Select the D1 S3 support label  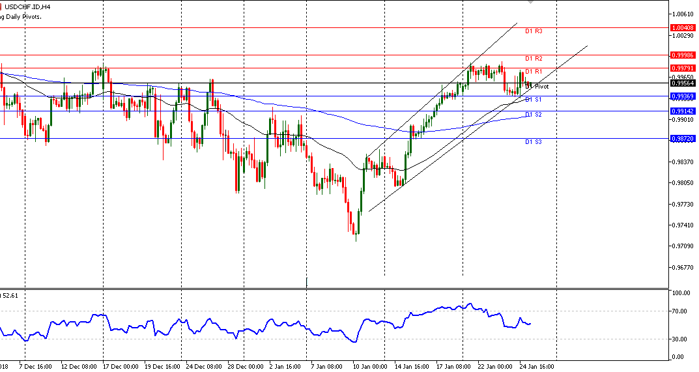tap(534, 141)
